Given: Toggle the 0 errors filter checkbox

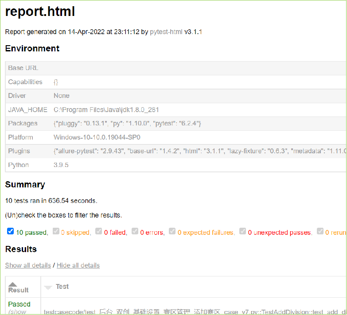Looking at the screenshot, I should coord(135,231).
